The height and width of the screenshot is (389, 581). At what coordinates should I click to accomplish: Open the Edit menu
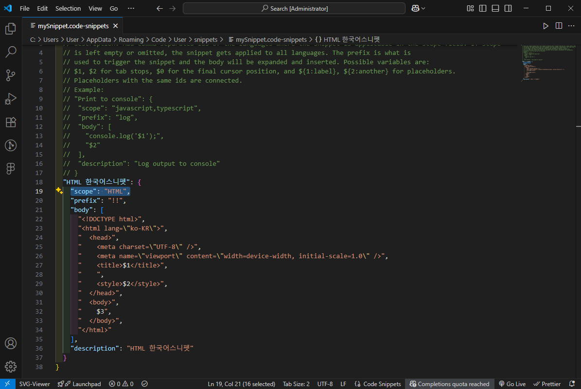(42, 8)
